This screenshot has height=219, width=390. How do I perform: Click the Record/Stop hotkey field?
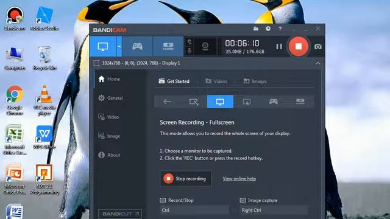point(194,210)
